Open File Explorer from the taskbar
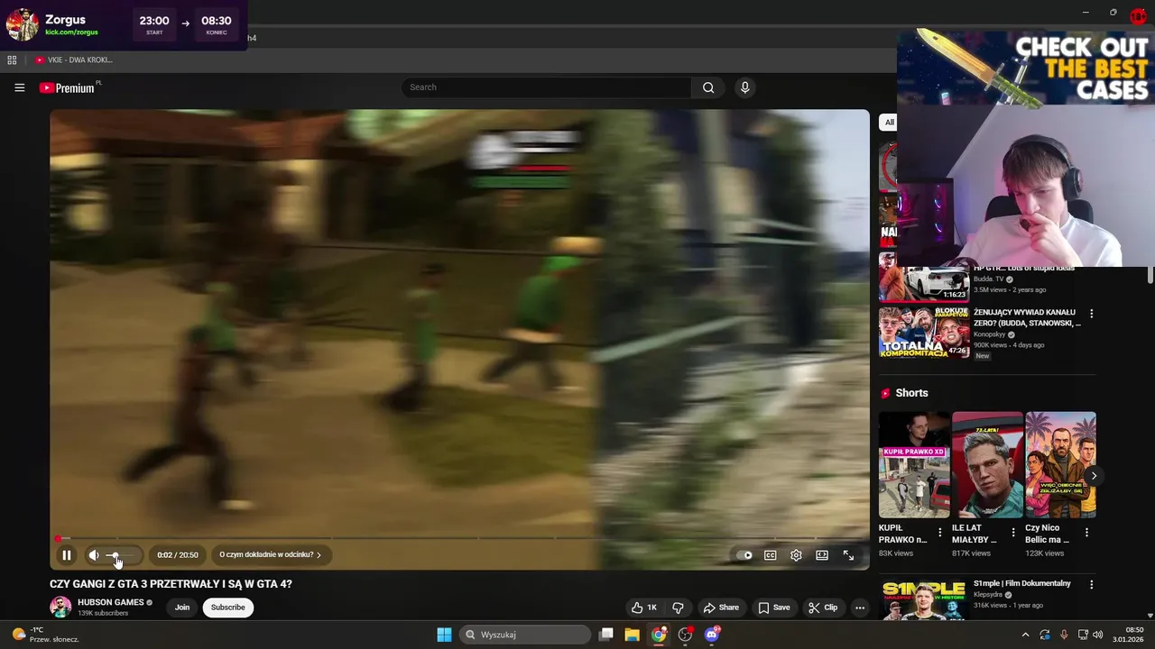 632,635
